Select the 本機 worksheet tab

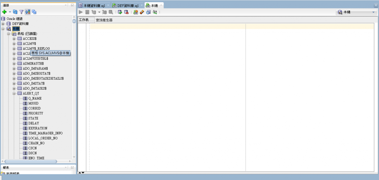[154, 5]
